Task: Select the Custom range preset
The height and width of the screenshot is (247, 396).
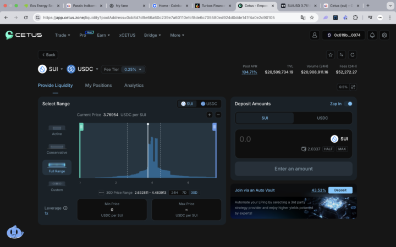Action: tap(57, 186)
